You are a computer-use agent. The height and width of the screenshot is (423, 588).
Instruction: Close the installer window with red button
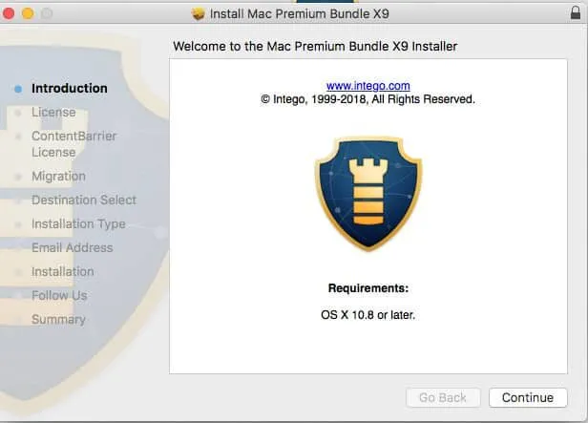tap(9, 13)
